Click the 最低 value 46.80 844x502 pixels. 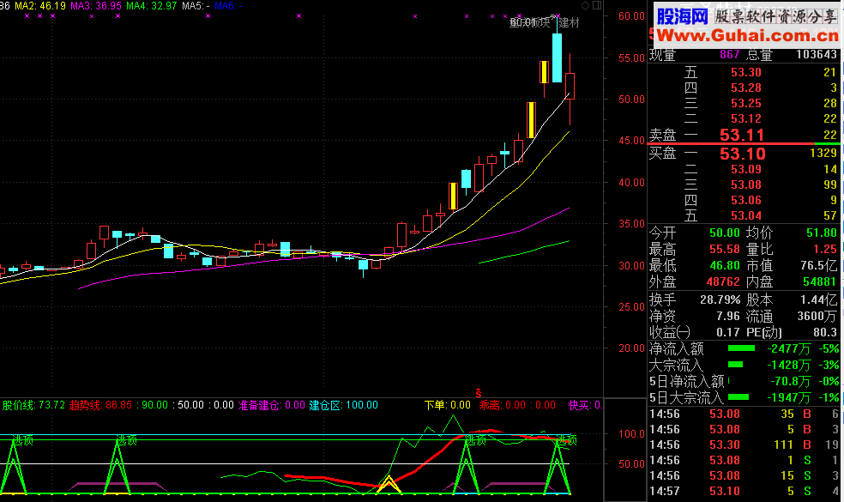[725, 265]
